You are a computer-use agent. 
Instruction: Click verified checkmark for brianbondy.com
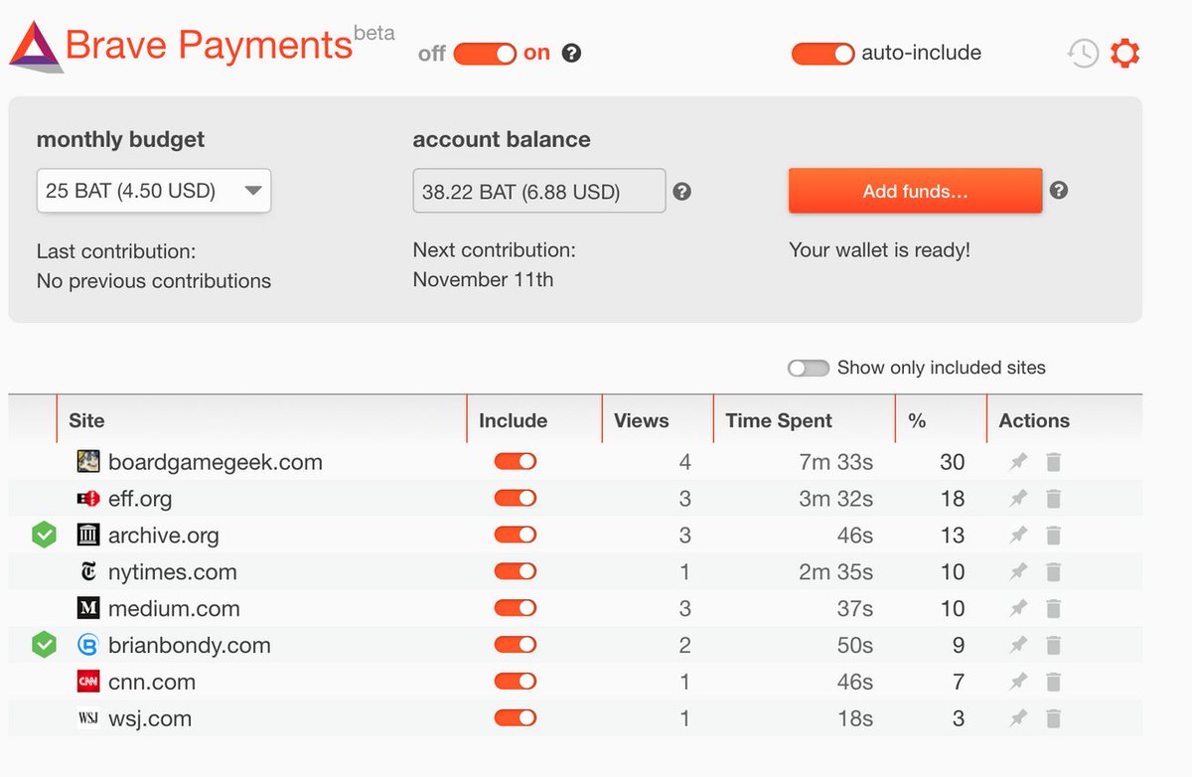pos(44,645)
